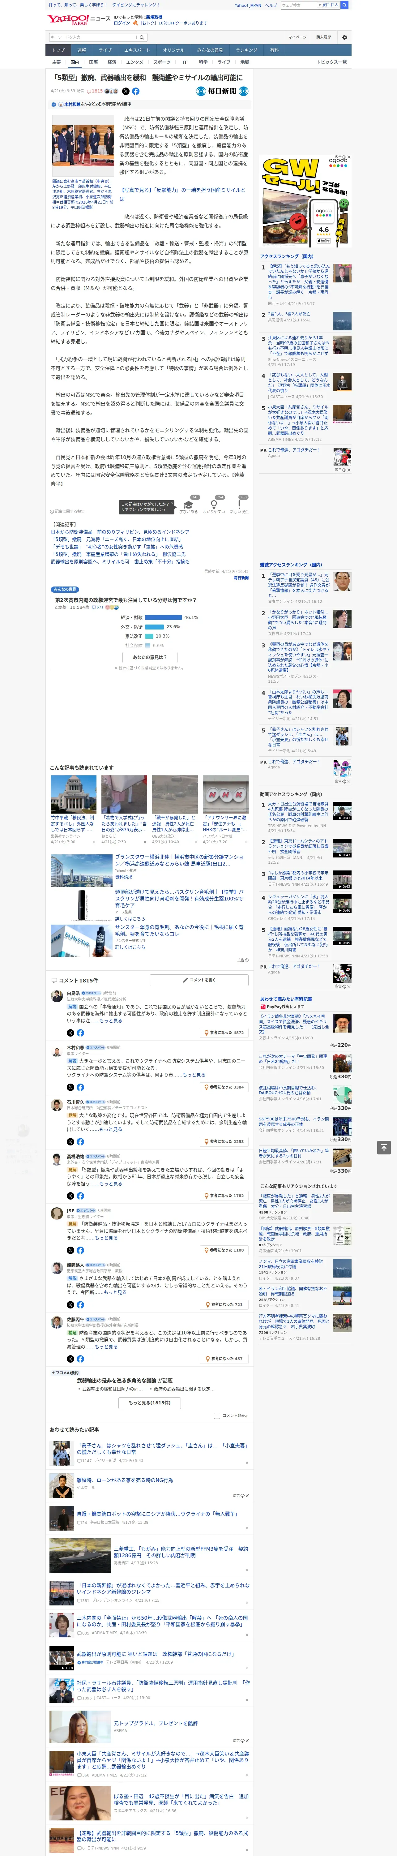Viewport: 397px width, 1856px height.
Task: Expand the 参考になった 457 comment with もっと見る
Action: (106, 1347)
